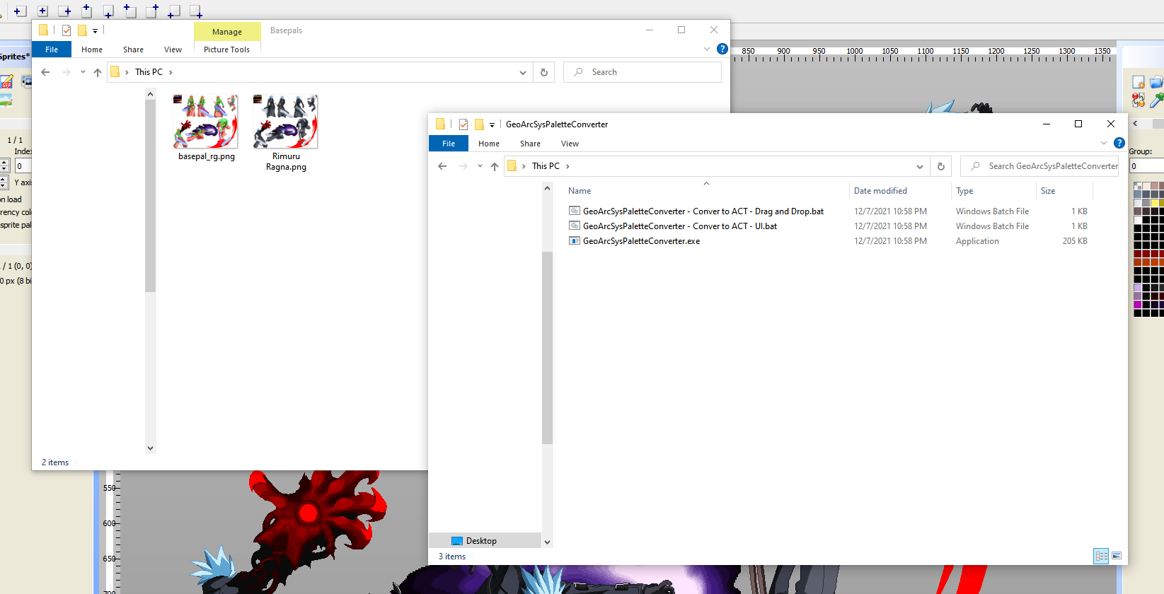Image resolution: width=1164 pixels, height=594 pixels.
Task: Click the SFF edit icon in the sprite editor
Action: [x=6, y=82]
